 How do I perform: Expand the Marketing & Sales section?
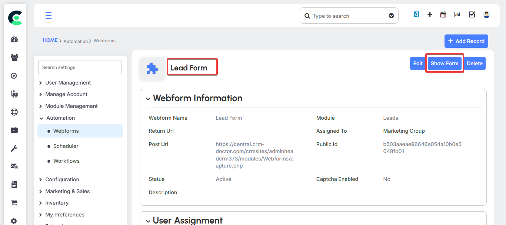68,191
